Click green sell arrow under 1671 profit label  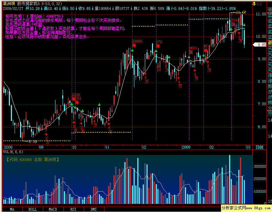[189, 57]
